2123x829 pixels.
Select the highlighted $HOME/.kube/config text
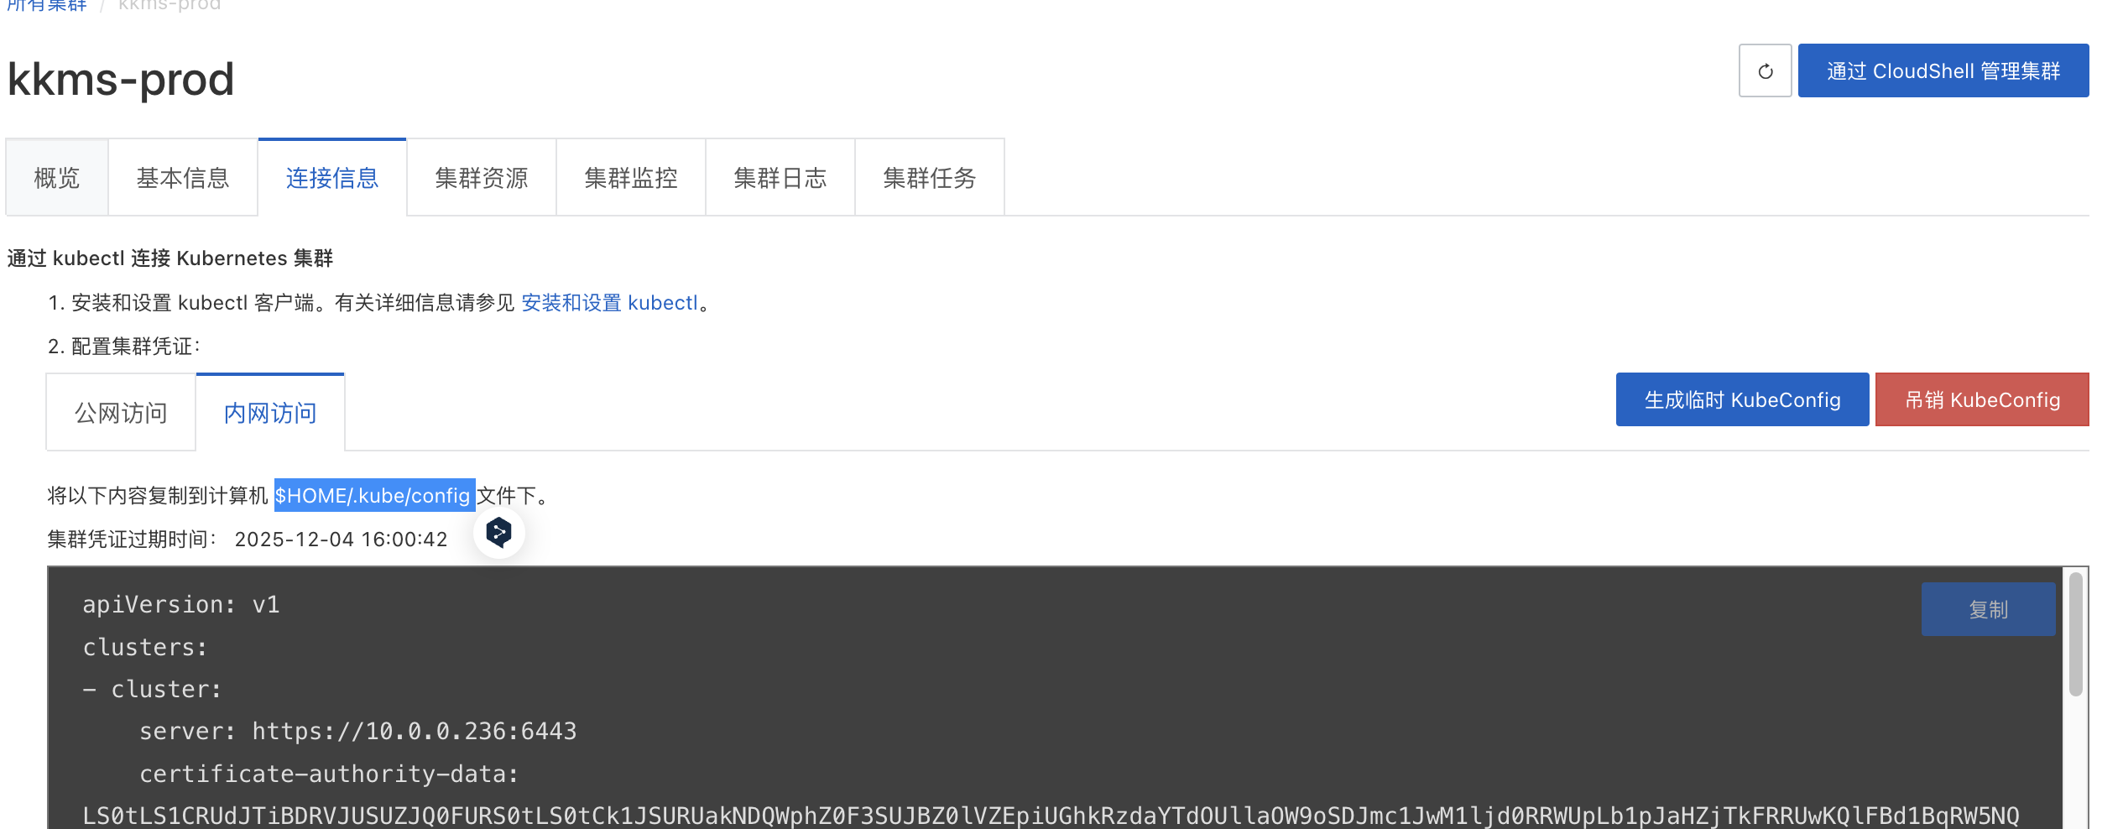(374, 495)
